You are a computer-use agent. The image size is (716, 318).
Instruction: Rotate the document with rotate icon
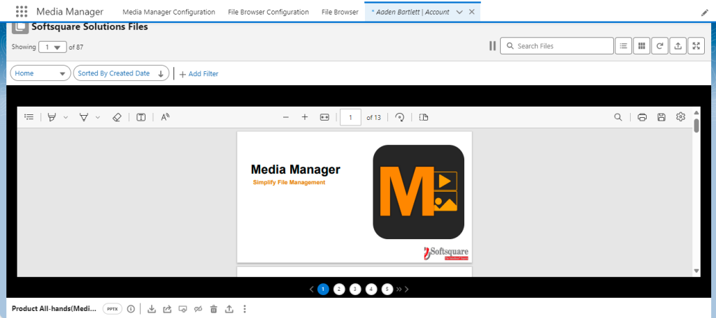[399, 117]
